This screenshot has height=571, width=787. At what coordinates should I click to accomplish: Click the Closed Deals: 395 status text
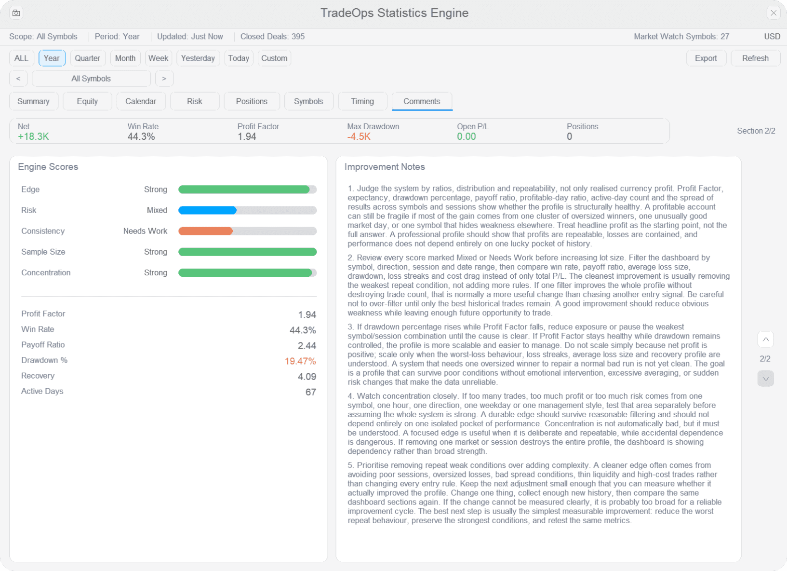[x=272, y=37]
